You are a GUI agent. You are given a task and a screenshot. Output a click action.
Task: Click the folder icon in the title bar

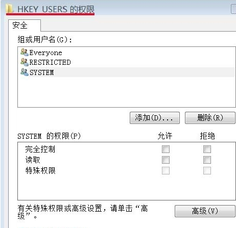(x=10, y=9)
